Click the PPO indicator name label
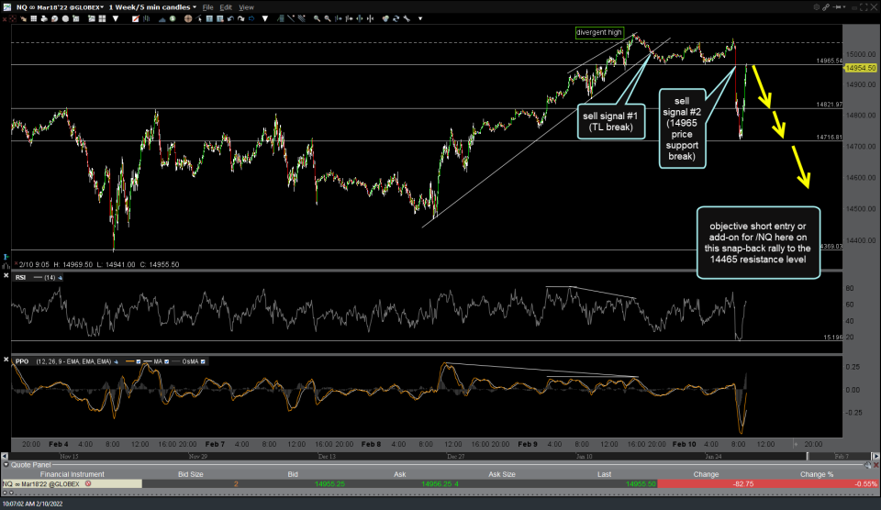The width and height of the screenshot is (881, 510). (22, 361)
